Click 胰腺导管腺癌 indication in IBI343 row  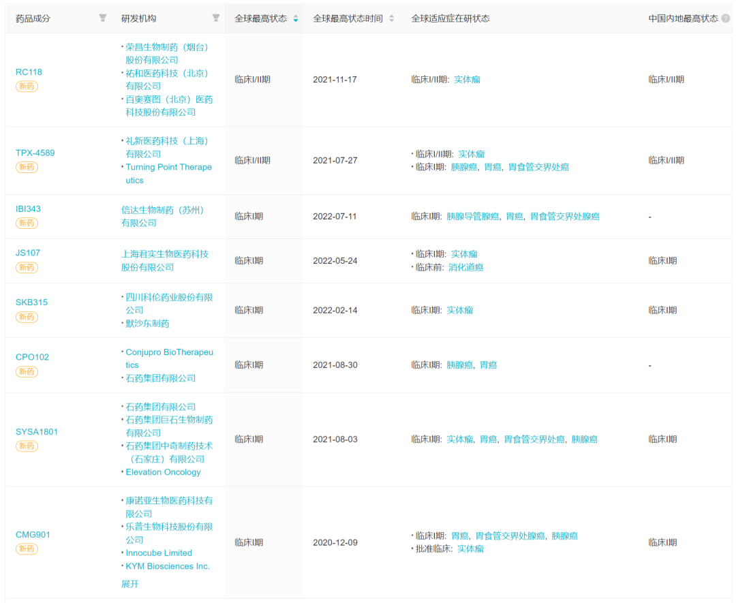coord(473,217)
